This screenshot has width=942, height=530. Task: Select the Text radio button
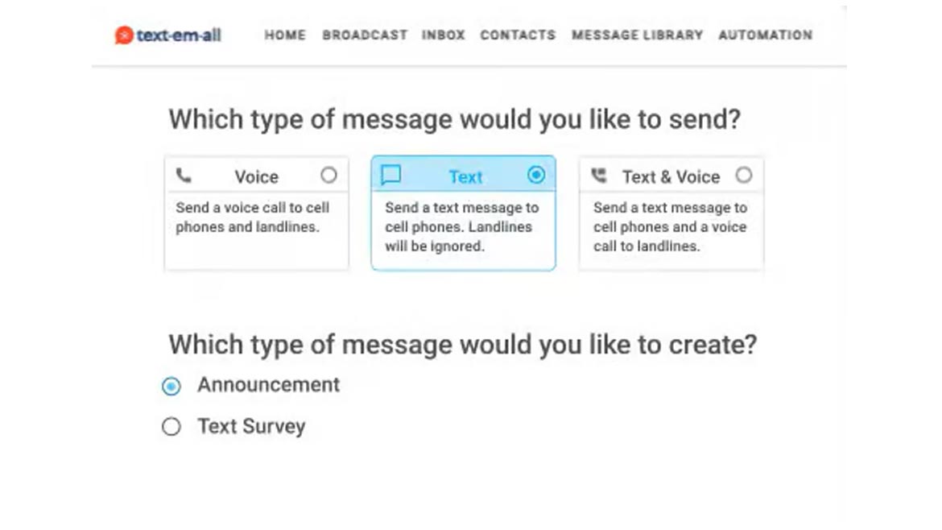(x=536, y=175)
